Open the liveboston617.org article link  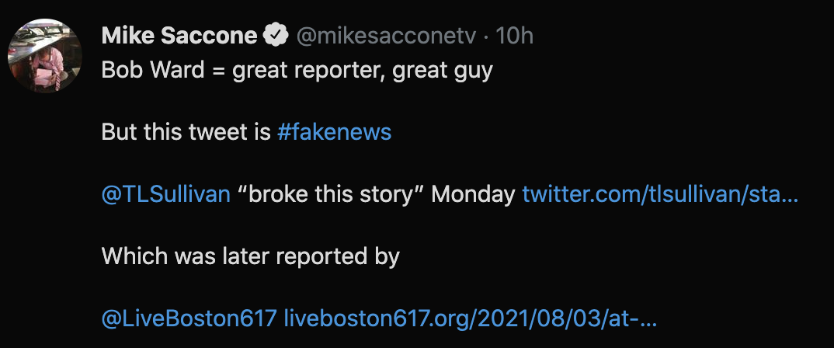(471, 318)
